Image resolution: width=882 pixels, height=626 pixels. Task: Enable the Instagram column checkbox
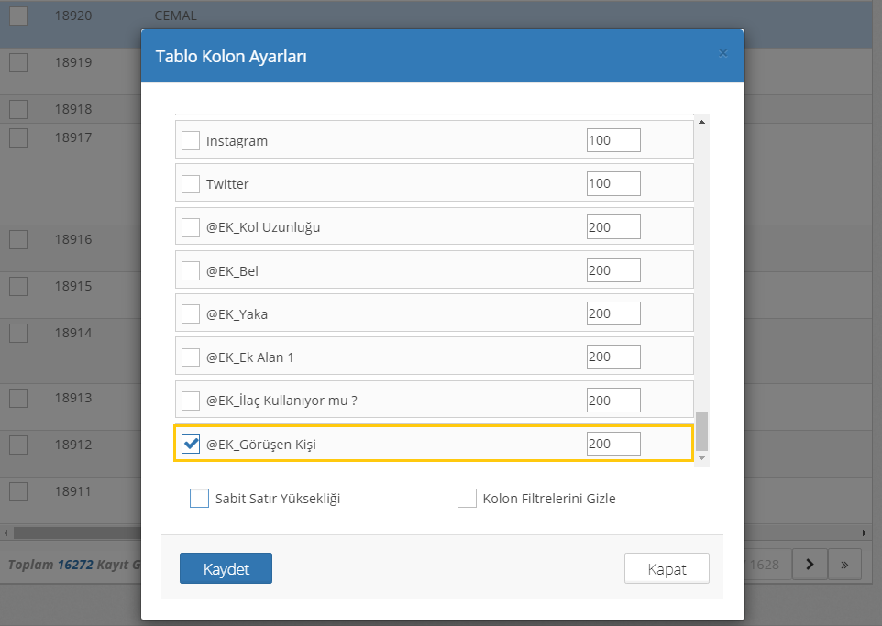(x=191, y=141)
